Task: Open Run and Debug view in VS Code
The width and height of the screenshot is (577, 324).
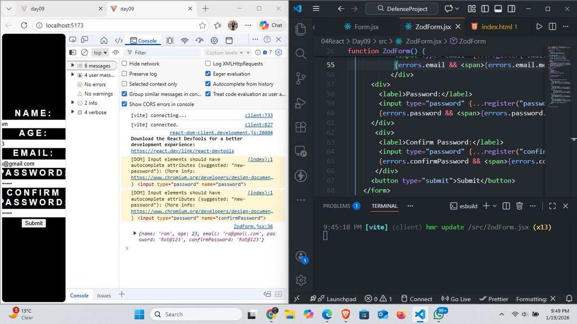Action: [x=301, y=102]
